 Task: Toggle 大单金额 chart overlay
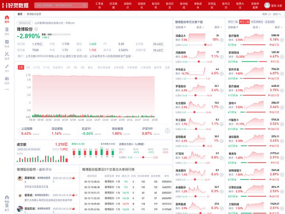(119, 67)
